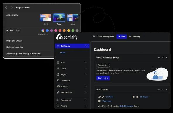Viewport: 173px width, 113px height.
Task: Click the Media icon in sidebar
Action: tap(58, 69)
